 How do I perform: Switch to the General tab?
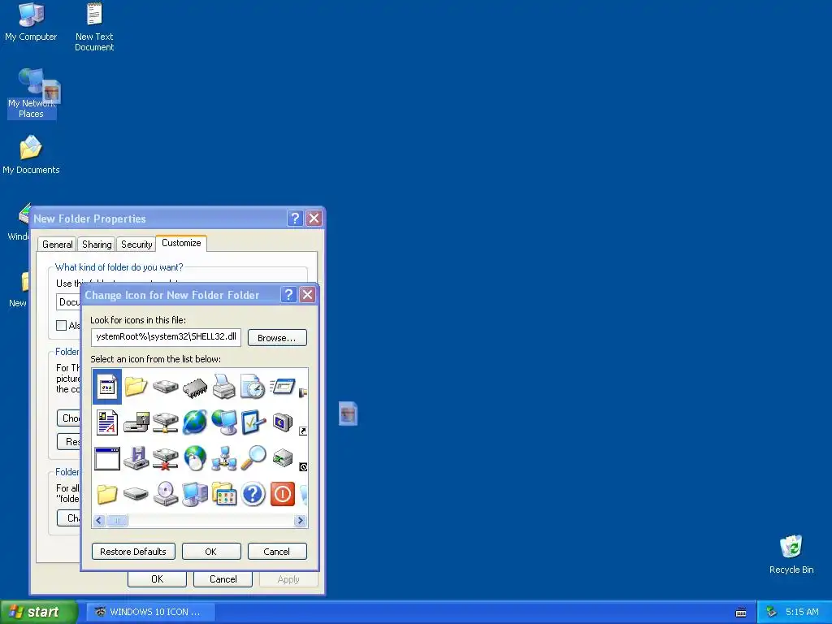point(58,244)
